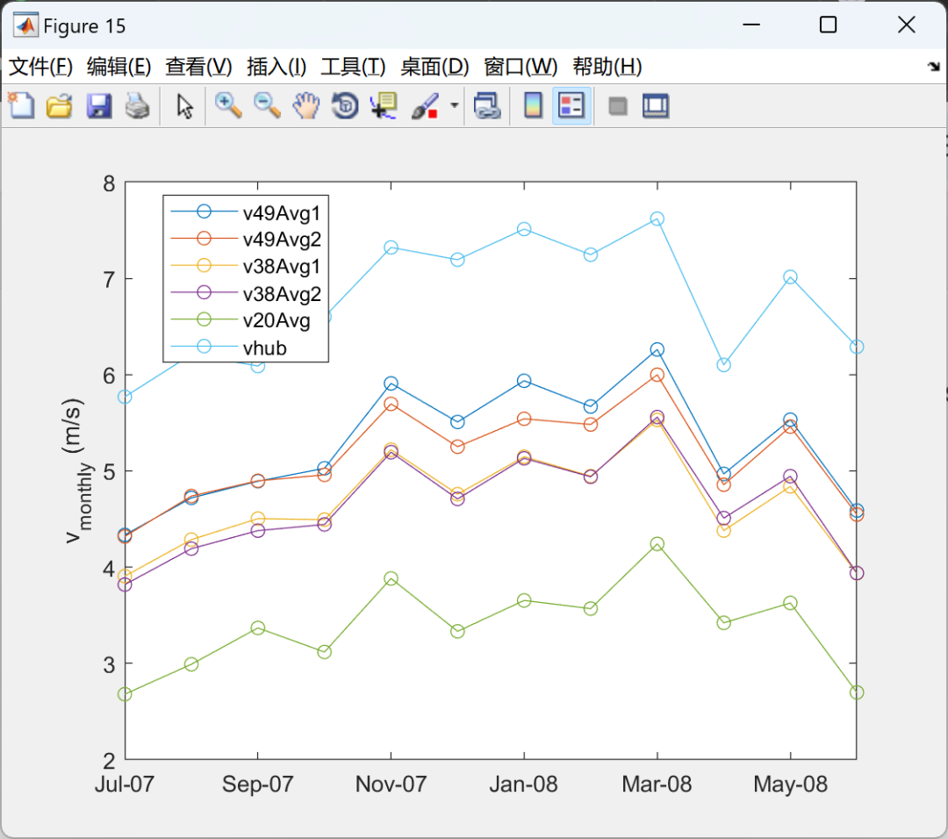948x839 pixels.
Task: Activate the Zoom Out tool
Action: (267, 106)
